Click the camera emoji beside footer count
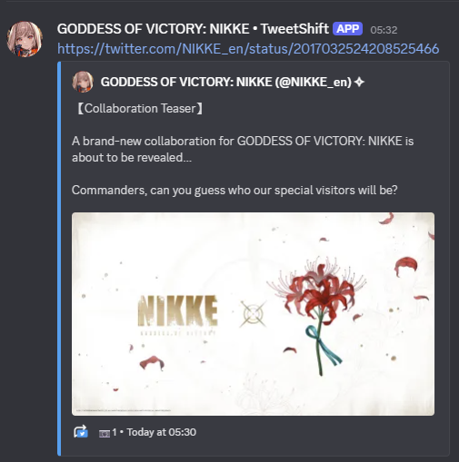Image resolution: width=459 pixels, height=462 pixels. (x=105, y=434)
